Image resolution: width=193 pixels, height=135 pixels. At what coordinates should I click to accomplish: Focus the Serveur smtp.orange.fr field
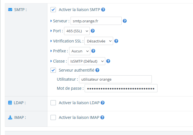pos(96,21)
